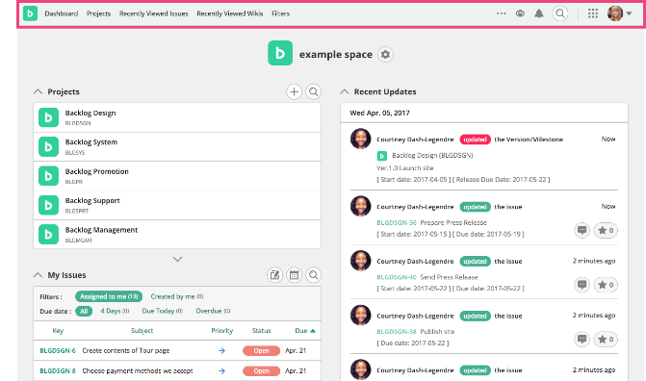
Task: Open the watching eye icon
Action: [x=520, y=13]
